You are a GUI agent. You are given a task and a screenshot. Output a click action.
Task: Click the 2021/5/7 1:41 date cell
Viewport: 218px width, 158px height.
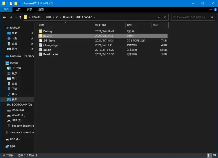coord(104,45)
